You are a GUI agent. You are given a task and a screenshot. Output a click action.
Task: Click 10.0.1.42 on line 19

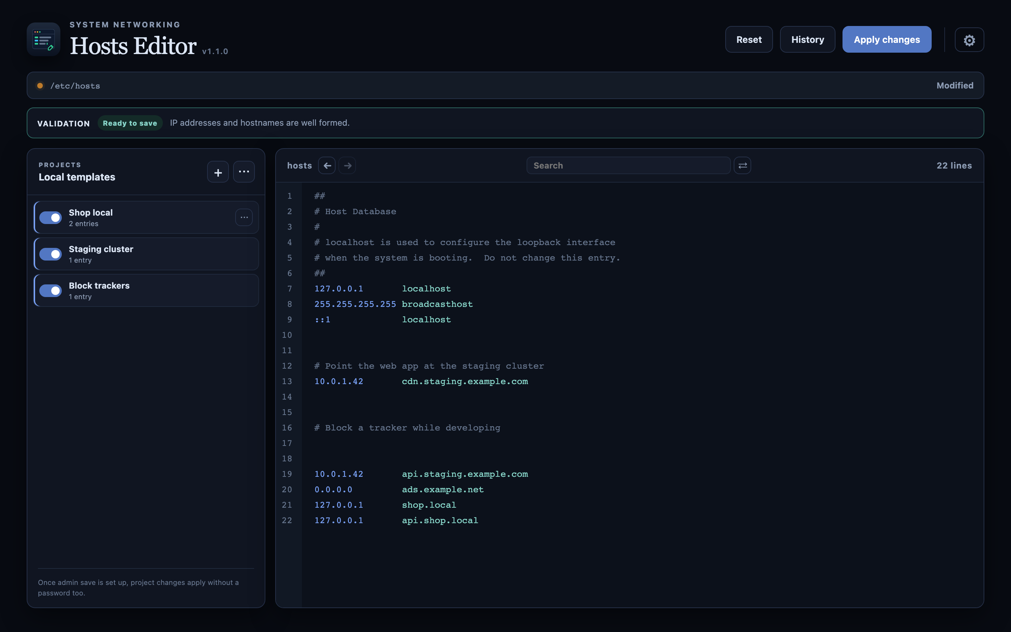[x=339, y=474]
